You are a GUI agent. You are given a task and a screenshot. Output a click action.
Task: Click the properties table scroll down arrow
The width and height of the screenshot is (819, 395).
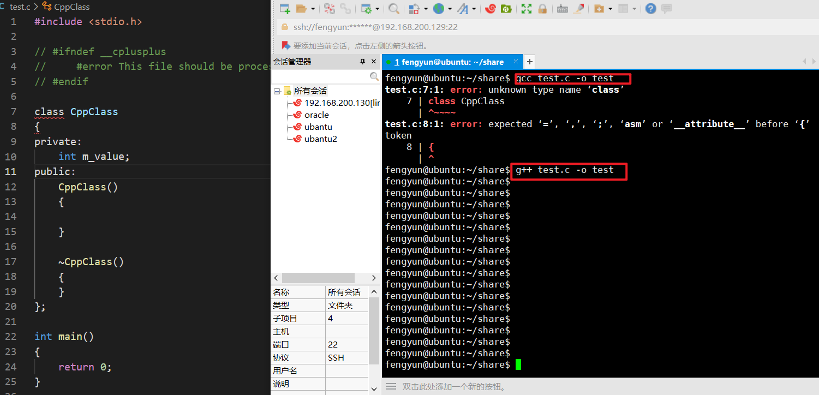(374, 389)
